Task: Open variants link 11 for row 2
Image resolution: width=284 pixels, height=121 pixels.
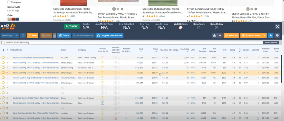Action: [x=258, y=63]
